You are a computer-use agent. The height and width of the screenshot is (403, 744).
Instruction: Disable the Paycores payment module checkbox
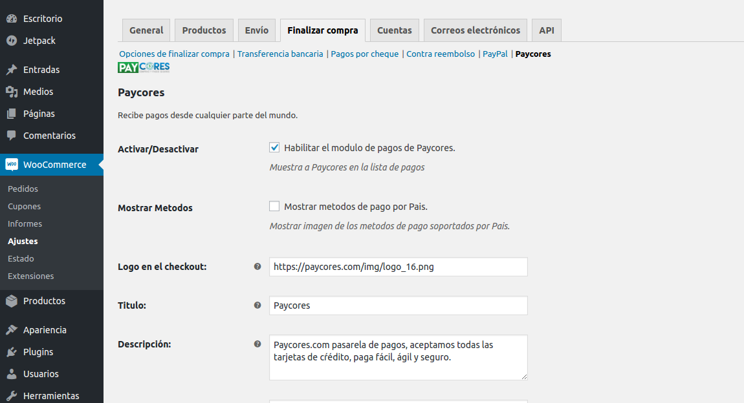pos(274,147)
